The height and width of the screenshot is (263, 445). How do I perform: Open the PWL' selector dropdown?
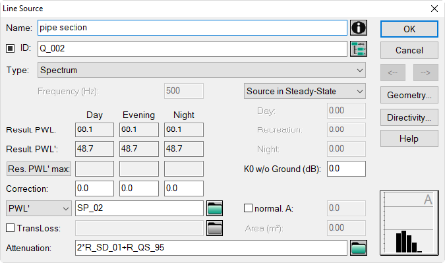(x=39, y=208)
